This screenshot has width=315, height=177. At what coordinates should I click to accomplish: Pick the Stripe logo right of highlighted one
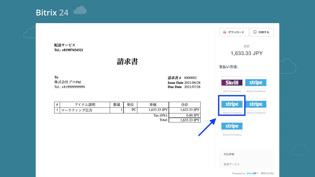pos(256,104)
